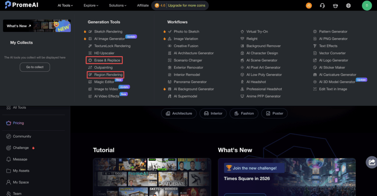Click the AI Pixel Art Generator icon
Image resolution: width=377 pixels, height=196 pixels.
click(242, 67)
